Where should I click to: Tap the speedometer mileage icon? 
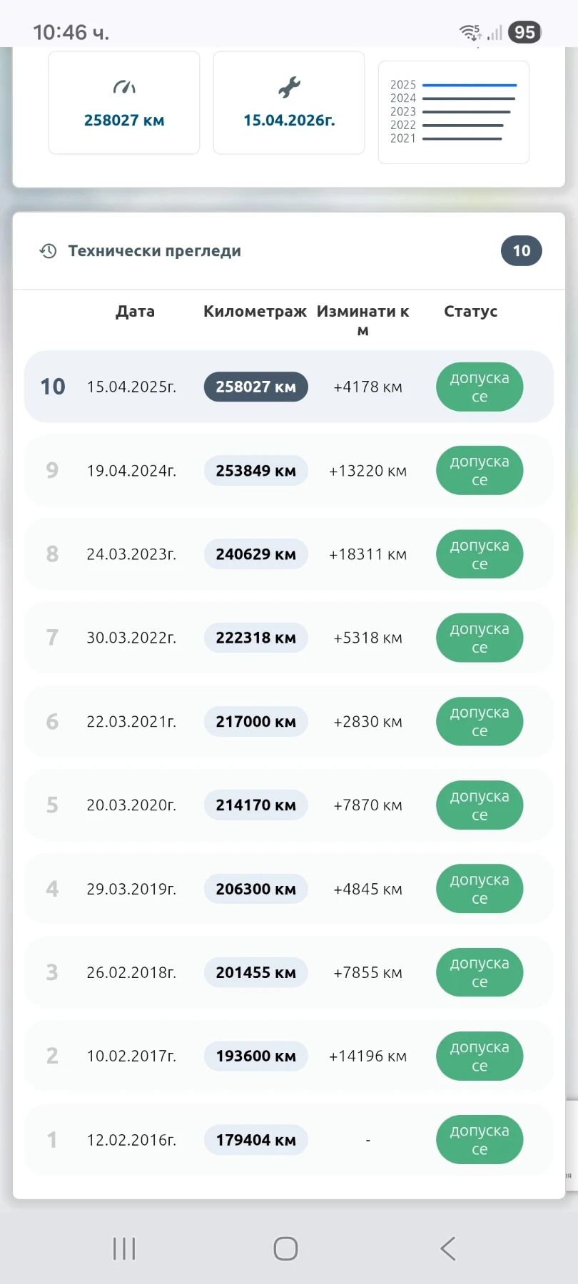pyautogui.click(x=124, y=88)
